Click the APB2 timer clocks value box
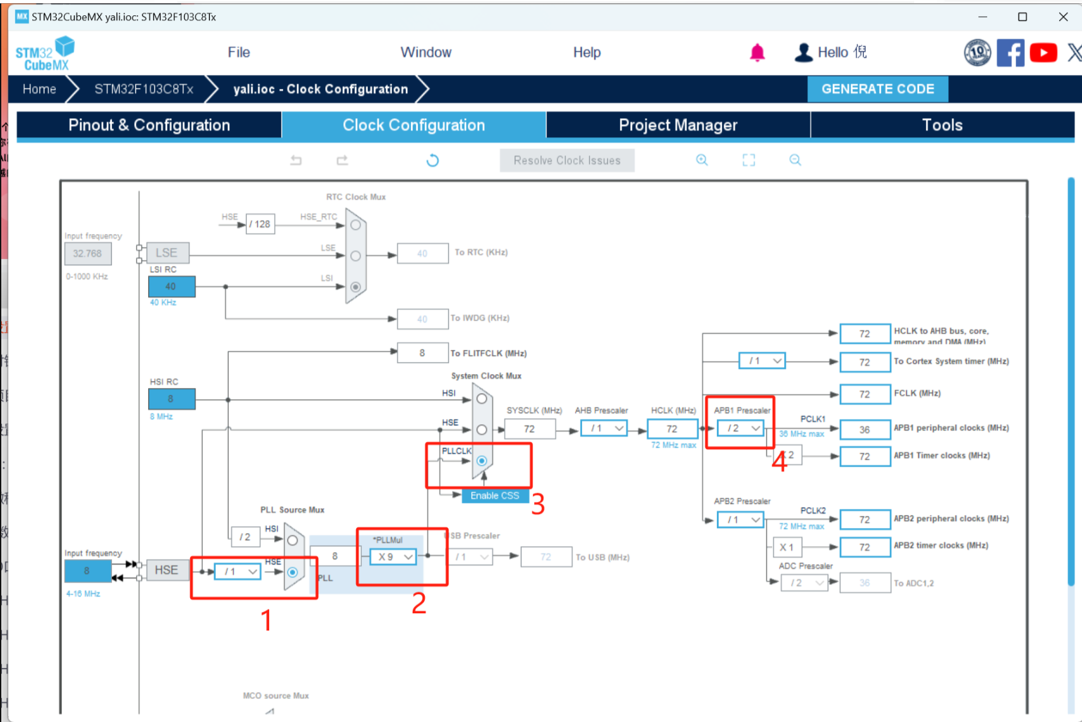 pos(865,547)
